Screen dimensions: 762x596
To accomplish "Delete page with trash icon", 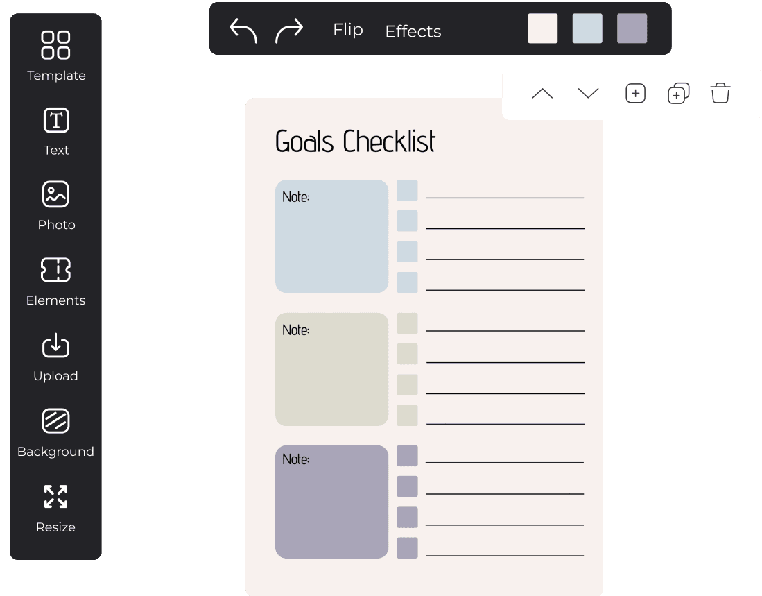I will (720, 93).
